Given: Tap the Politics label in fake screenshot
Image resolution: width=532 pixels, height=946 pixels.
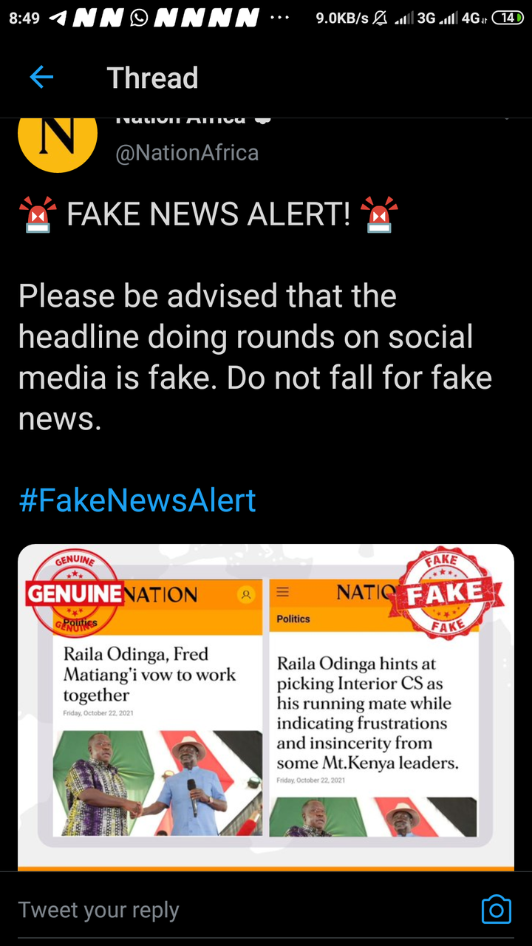Looking at the screenshot, I should pyautogui.click(x=293, y=619).
